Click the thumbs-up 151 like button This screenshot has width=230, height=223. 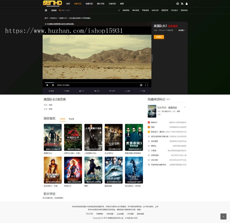[x=82, y=91]
